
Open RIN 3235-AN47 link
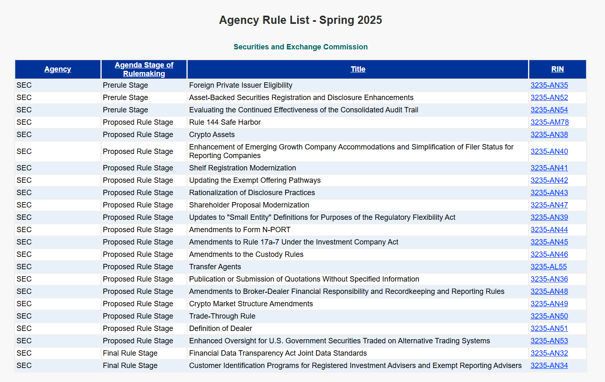tap(549, 205)
